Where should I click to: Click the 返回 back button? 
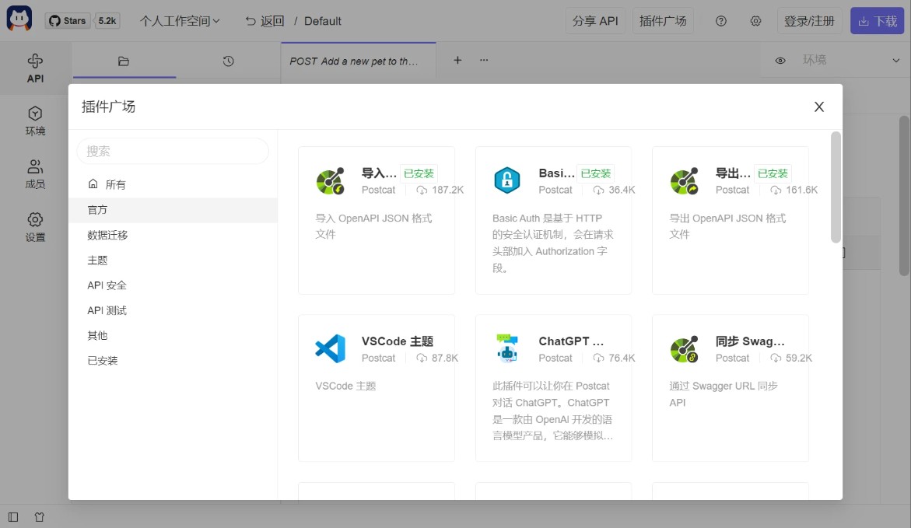[x=265, y=21]
